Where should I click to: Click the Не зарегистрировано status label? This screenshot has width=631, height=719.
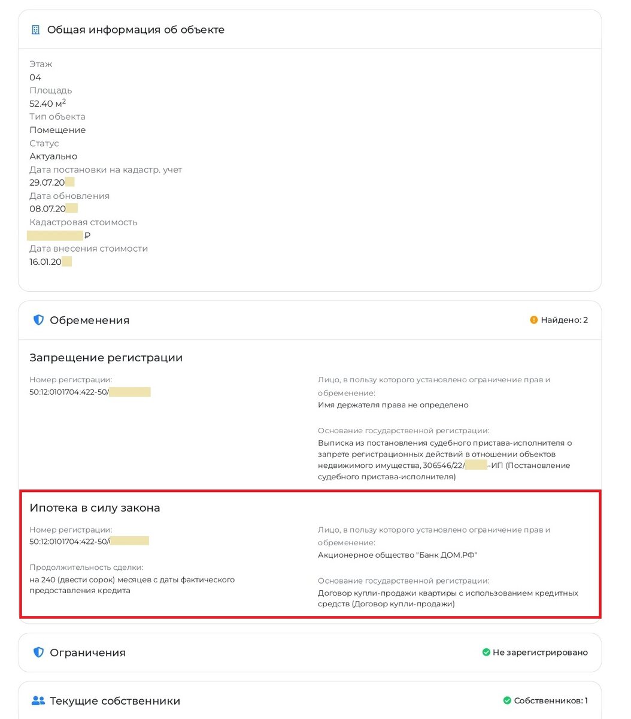[540, 652]
